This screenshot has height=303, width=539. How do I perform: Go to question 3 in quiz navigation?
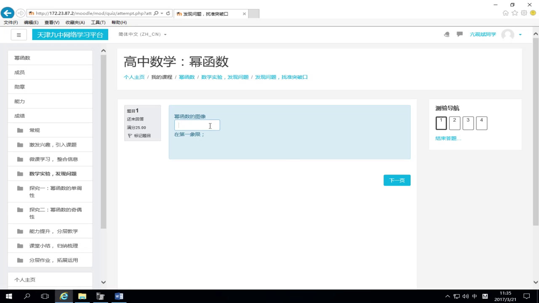(x=468, y=123)
